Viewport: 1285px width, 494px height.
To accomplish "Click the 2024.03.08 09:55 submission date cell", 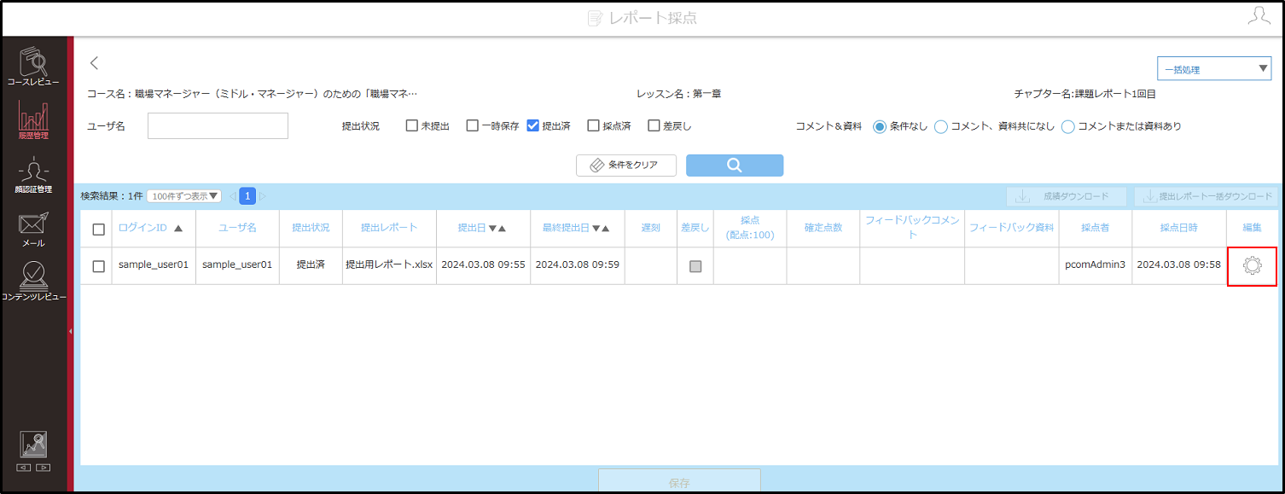I will tap(483, 264).
